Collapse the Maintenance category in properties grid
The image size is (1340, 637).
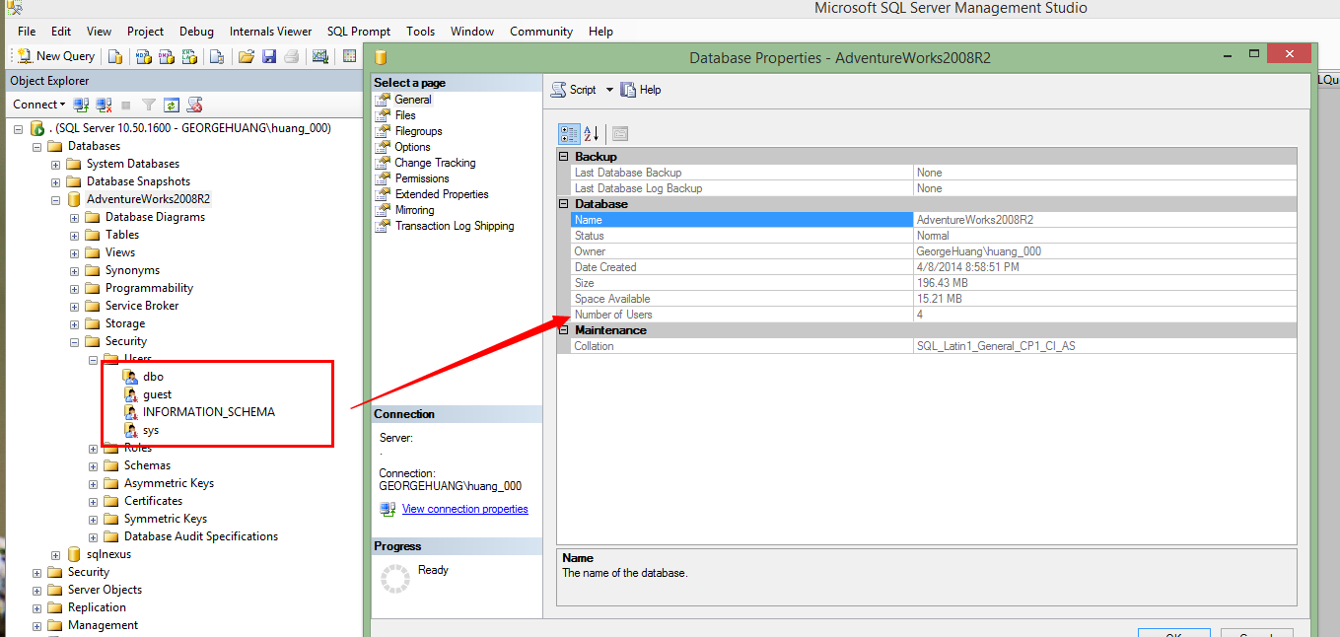[564, 330]
